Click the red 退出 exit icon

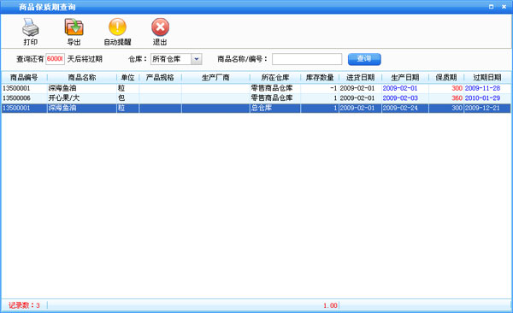160,27
